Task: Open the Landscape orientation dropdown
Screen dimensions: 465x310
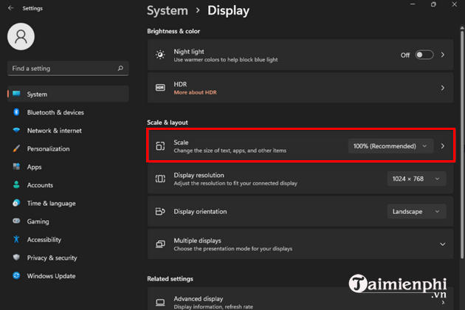Action: click(416, 212)
